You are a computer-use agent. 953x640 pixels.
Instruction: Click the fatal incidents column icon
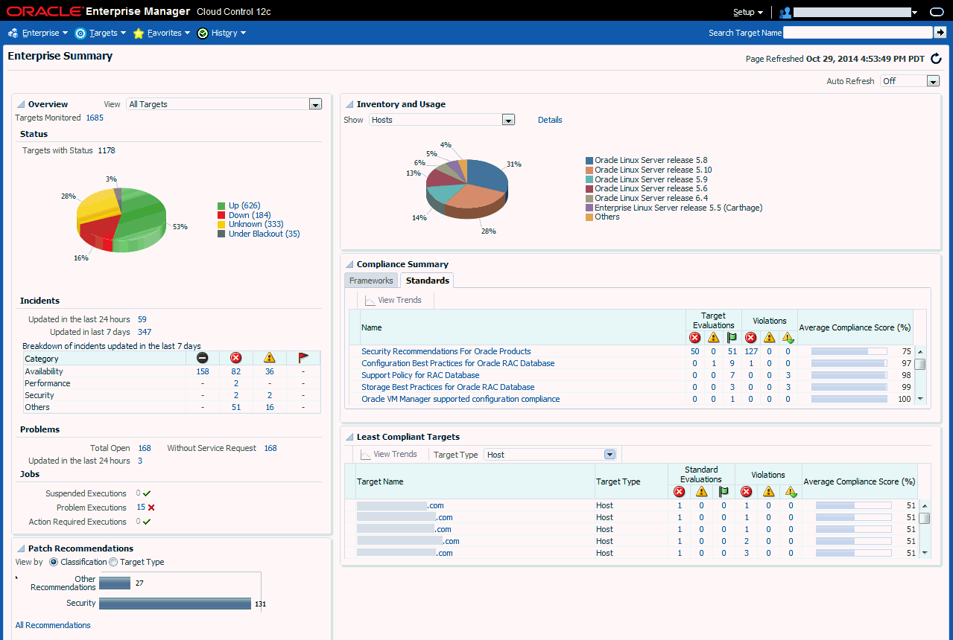click(x=202, y=358)
